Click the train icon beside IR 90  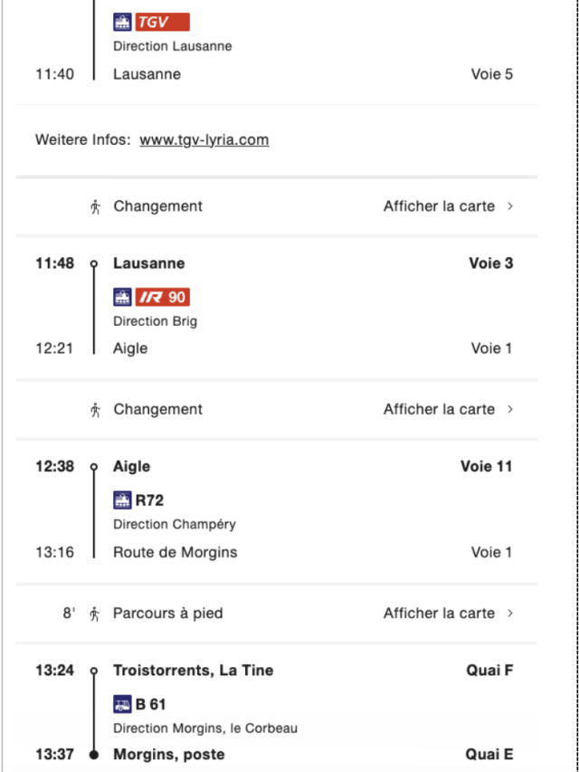[x=123, y=297]
